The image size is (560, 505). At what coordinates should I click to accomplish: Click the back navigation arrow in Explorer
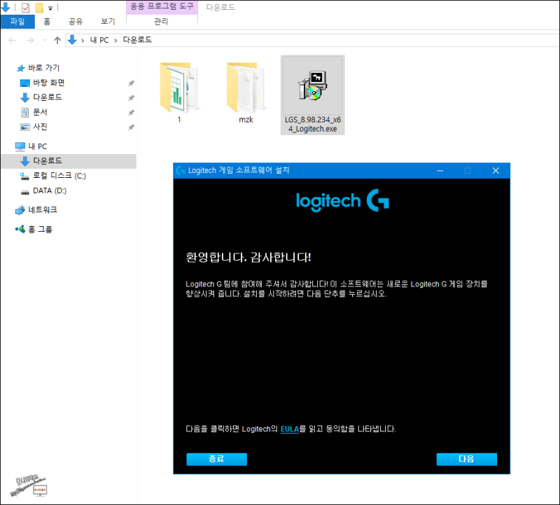13,41
